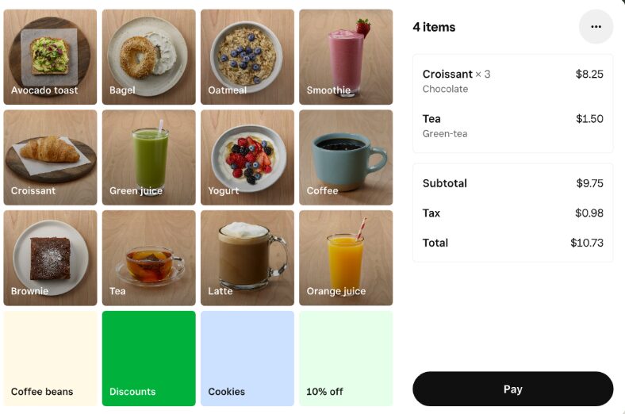
Task: Open the three-dot more options menu
Action: click(596, 27)
